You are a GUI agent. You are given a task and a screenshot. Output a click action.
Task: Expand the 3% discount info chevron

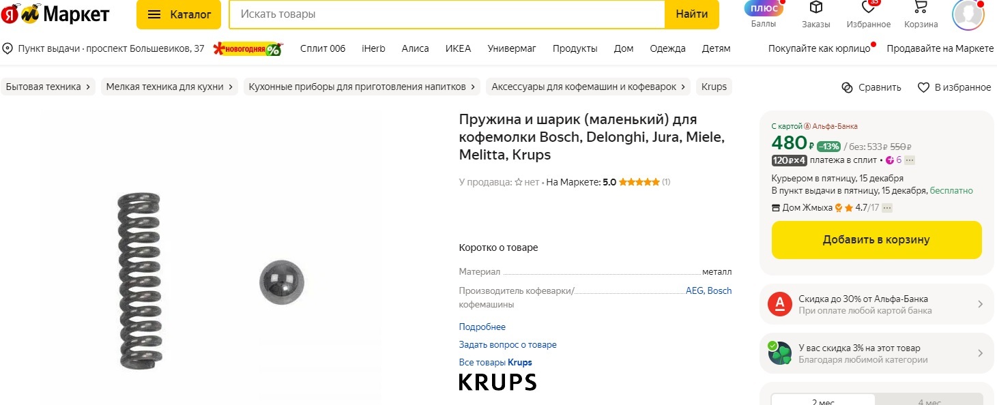point(980,353)
